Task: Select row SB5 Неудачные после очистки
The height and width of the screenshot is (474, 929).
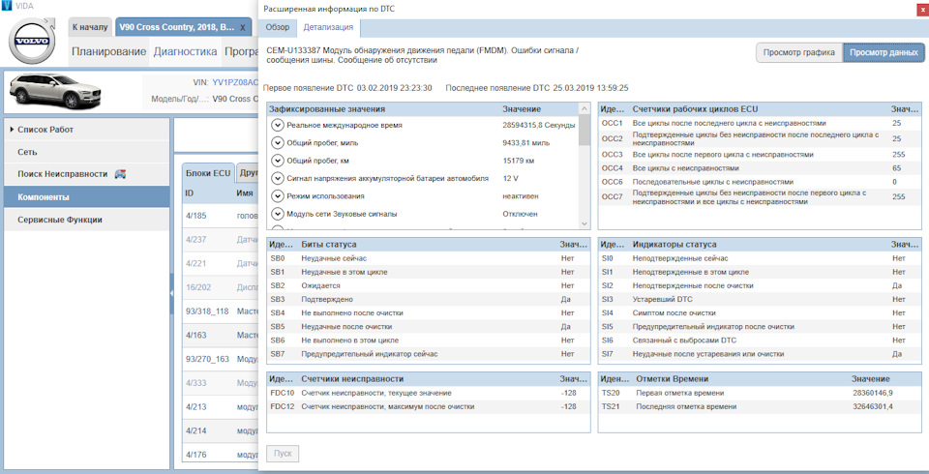Action: [x=429, y=326]
